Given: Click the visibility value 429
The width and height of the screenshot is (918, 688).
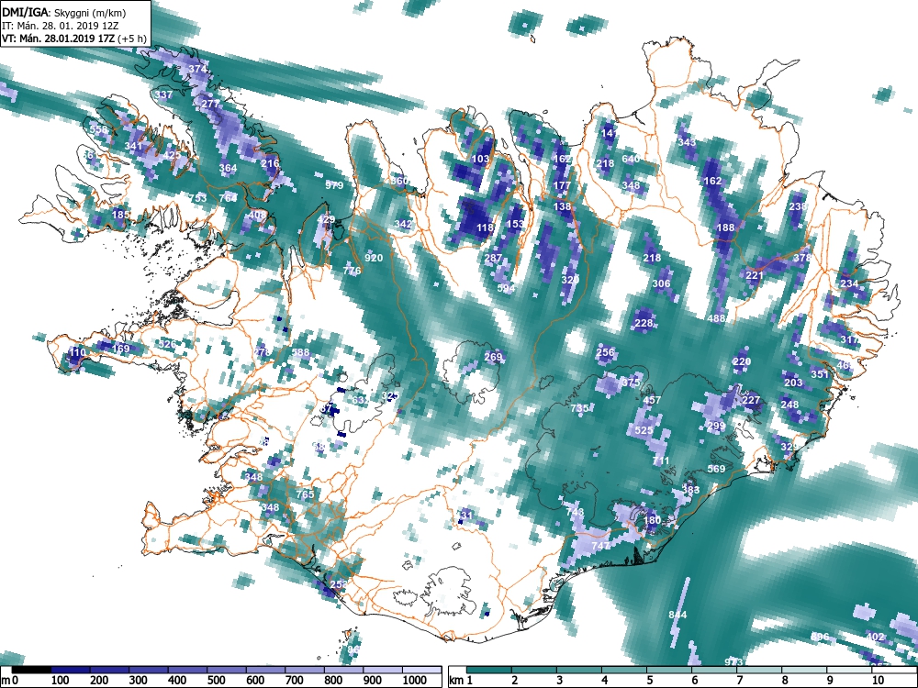Looking at the screenshot, I should click(326, 219).
